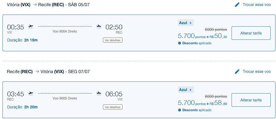
Task: Click the discount icon on flight 9004
Action: coord(180,43)
